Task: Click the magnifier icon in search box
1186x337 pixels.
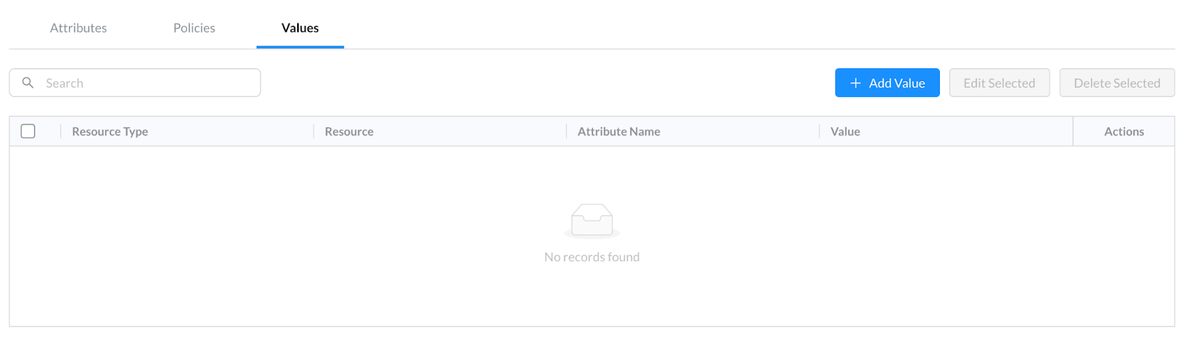Action: pyautogui.click(x=27, y=83)
